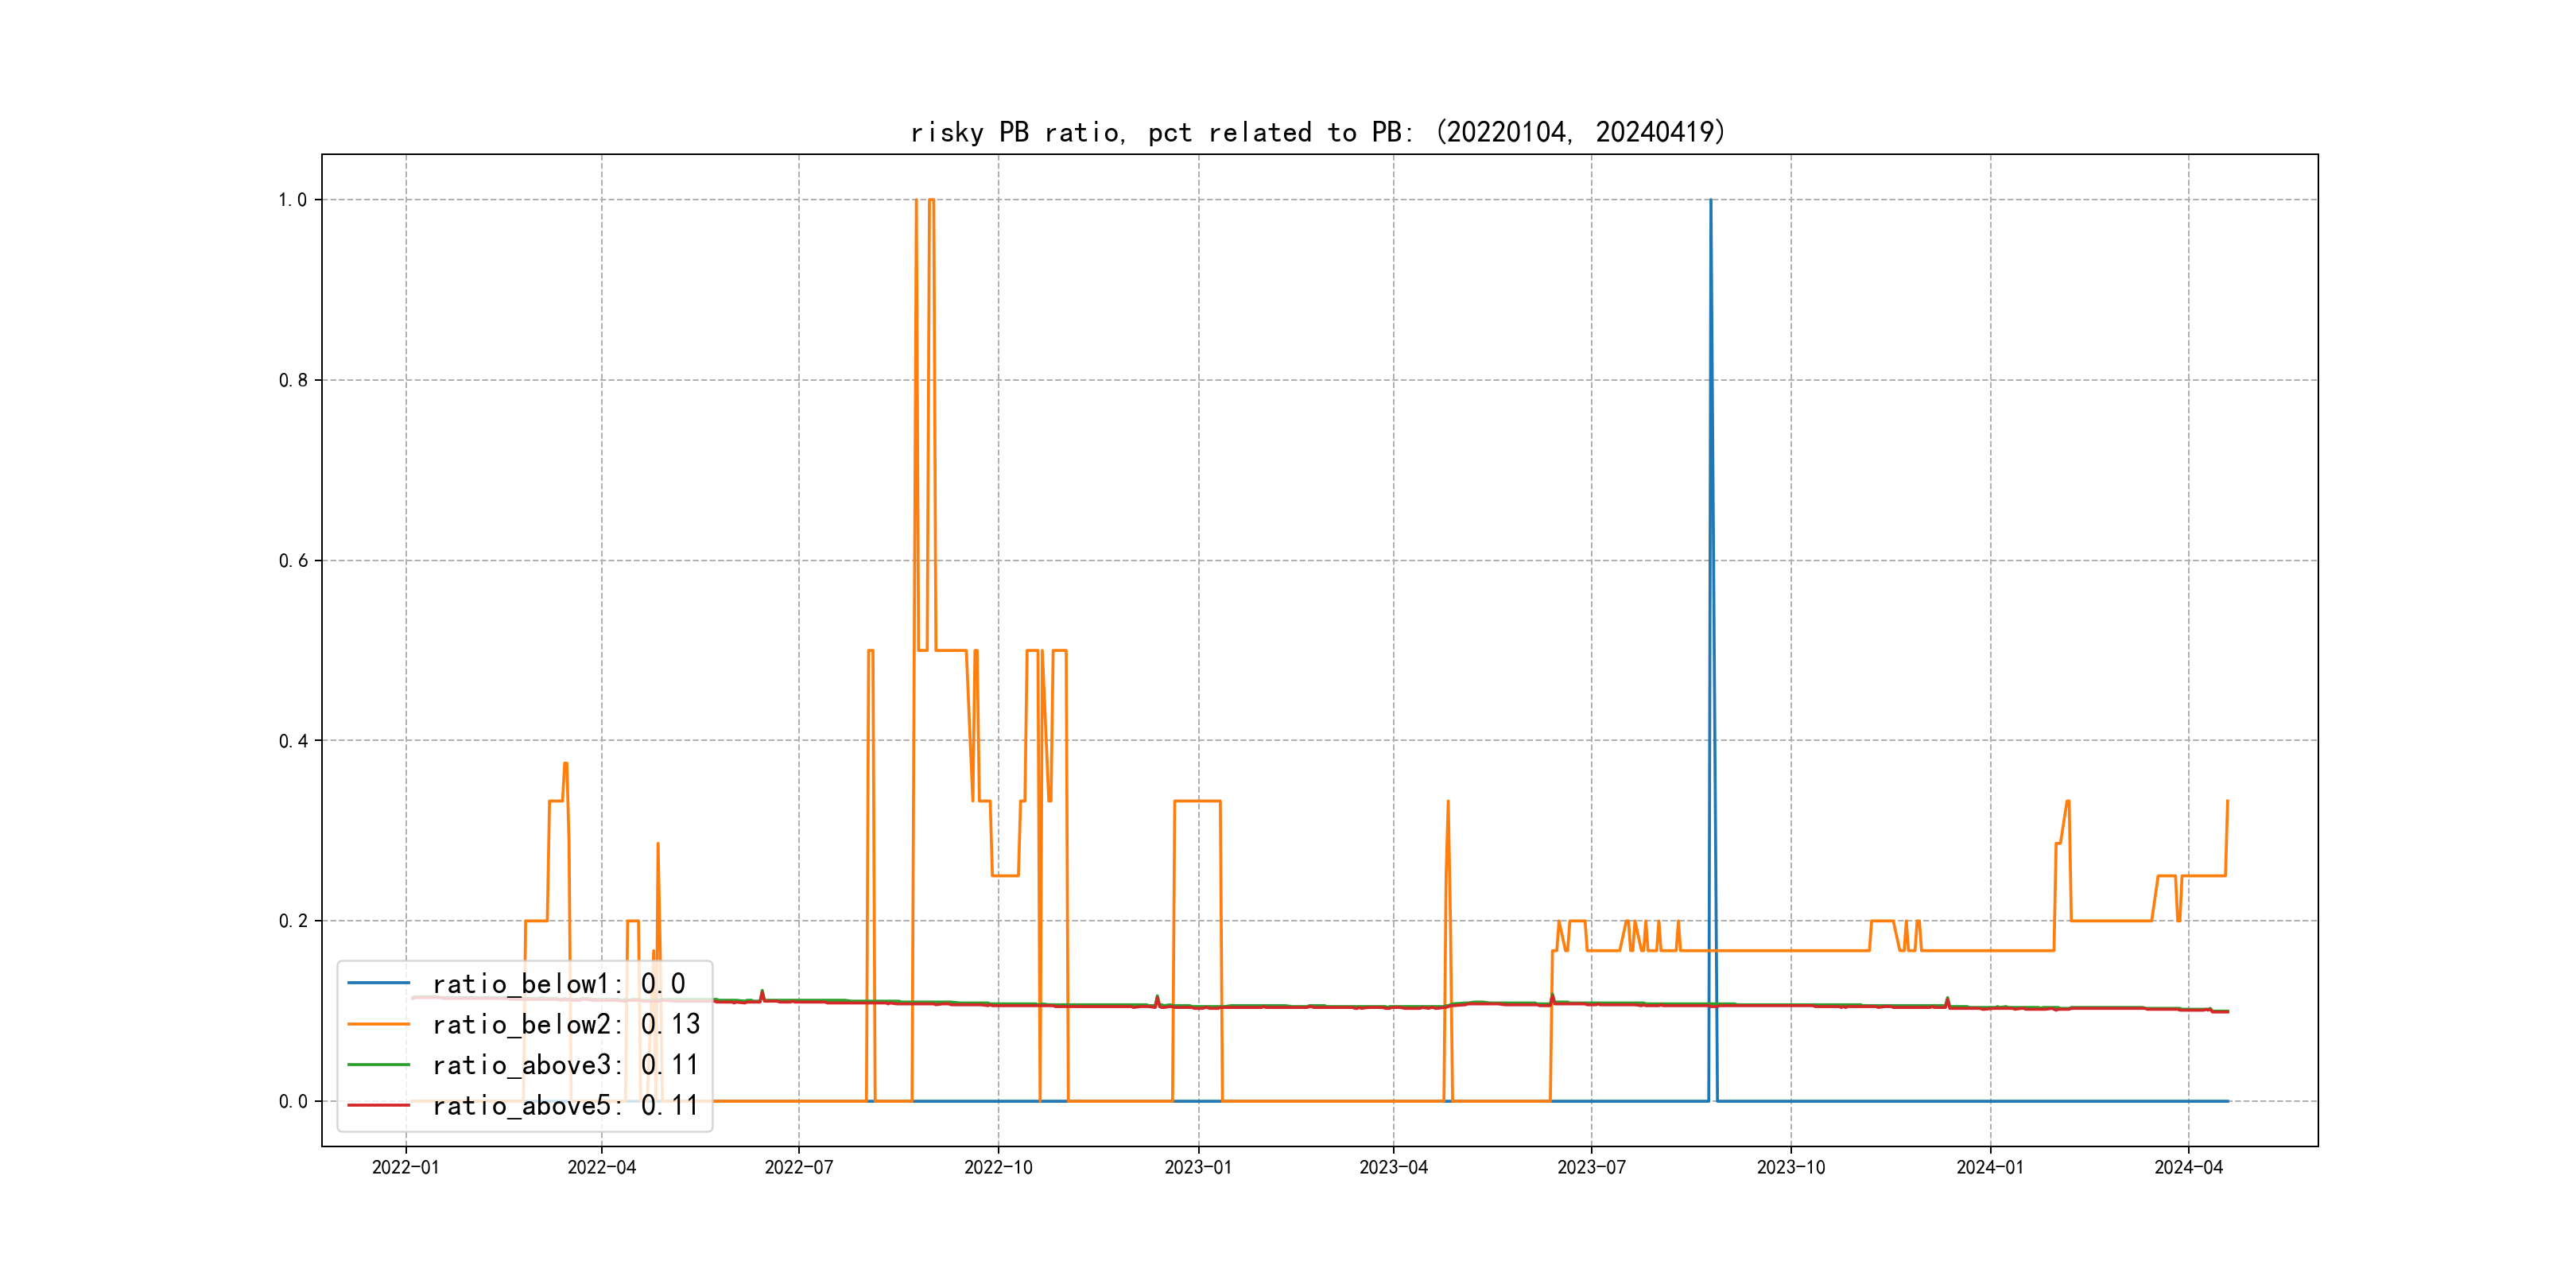
Task: Click the 0.6 y-axis tick label
Action: (x=292, y=561)
